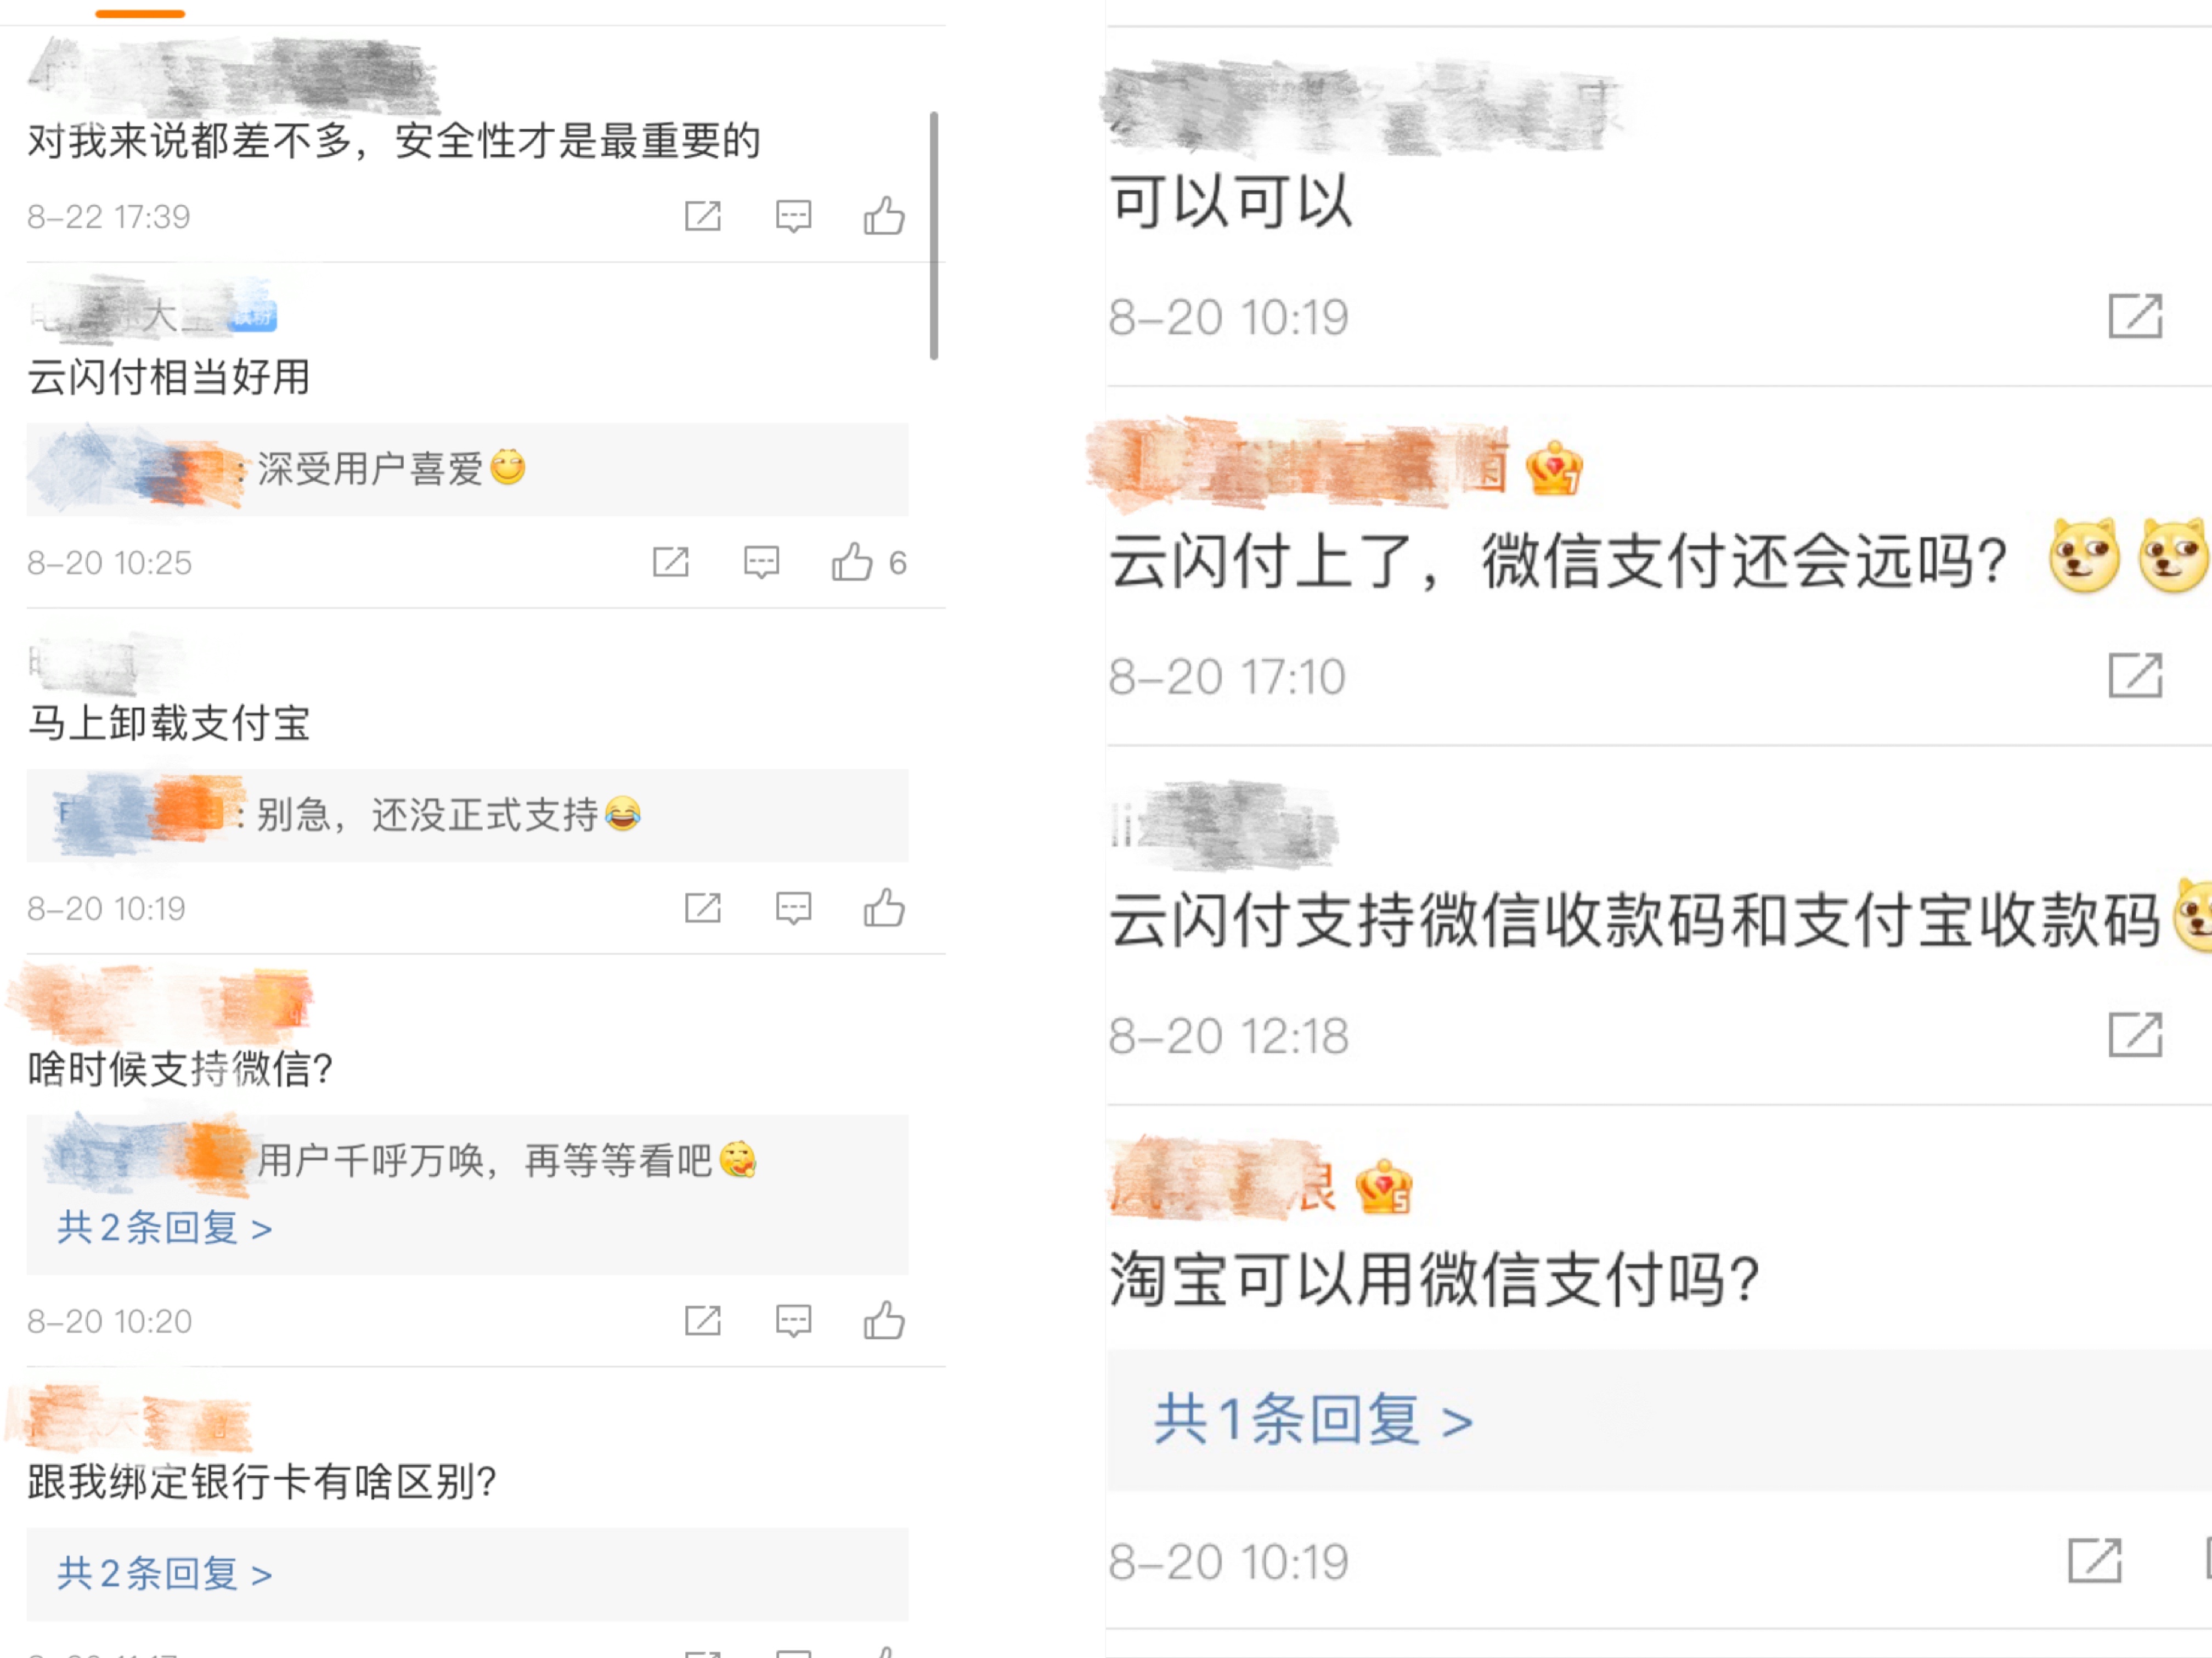Forward the "对我来说都差不多" comment

tap(704, 215)
